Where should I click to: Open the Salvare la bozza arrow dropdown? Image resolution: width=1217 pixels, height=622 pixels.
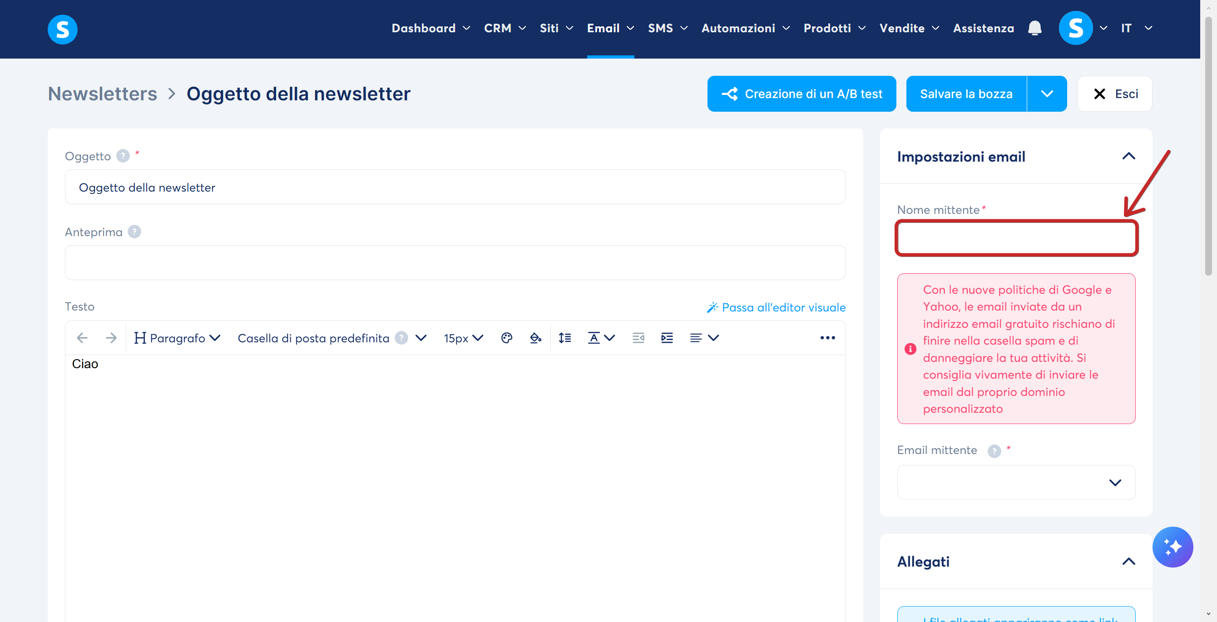click(x=1047, y=94)
